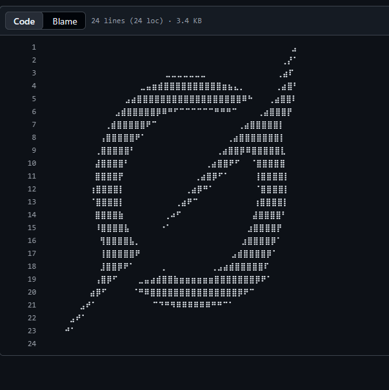Select line number 24
This screenshot has width=389, height=390.
tap(32, 344)
